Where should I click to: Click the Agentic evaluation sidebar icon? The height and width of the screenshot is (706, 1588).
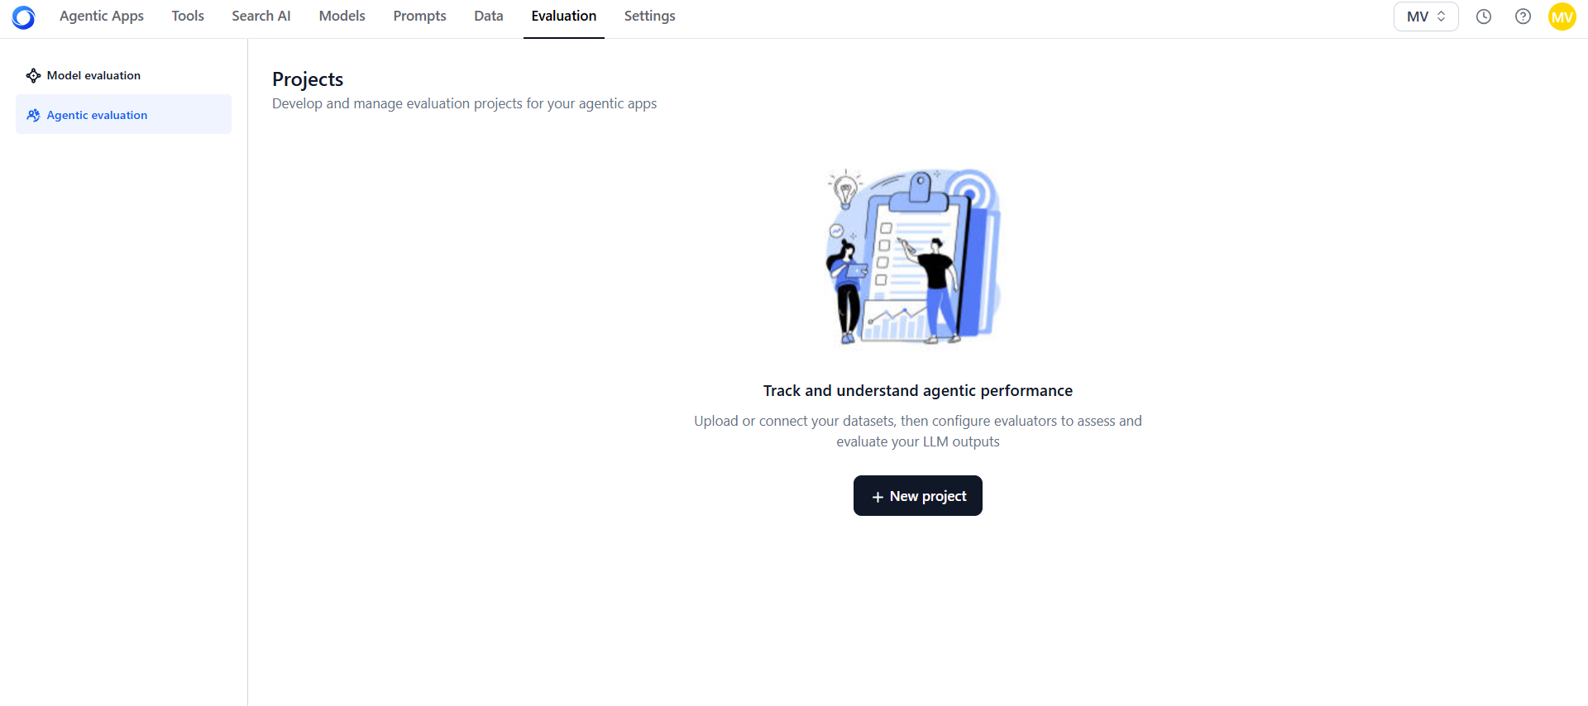point(33,115)
